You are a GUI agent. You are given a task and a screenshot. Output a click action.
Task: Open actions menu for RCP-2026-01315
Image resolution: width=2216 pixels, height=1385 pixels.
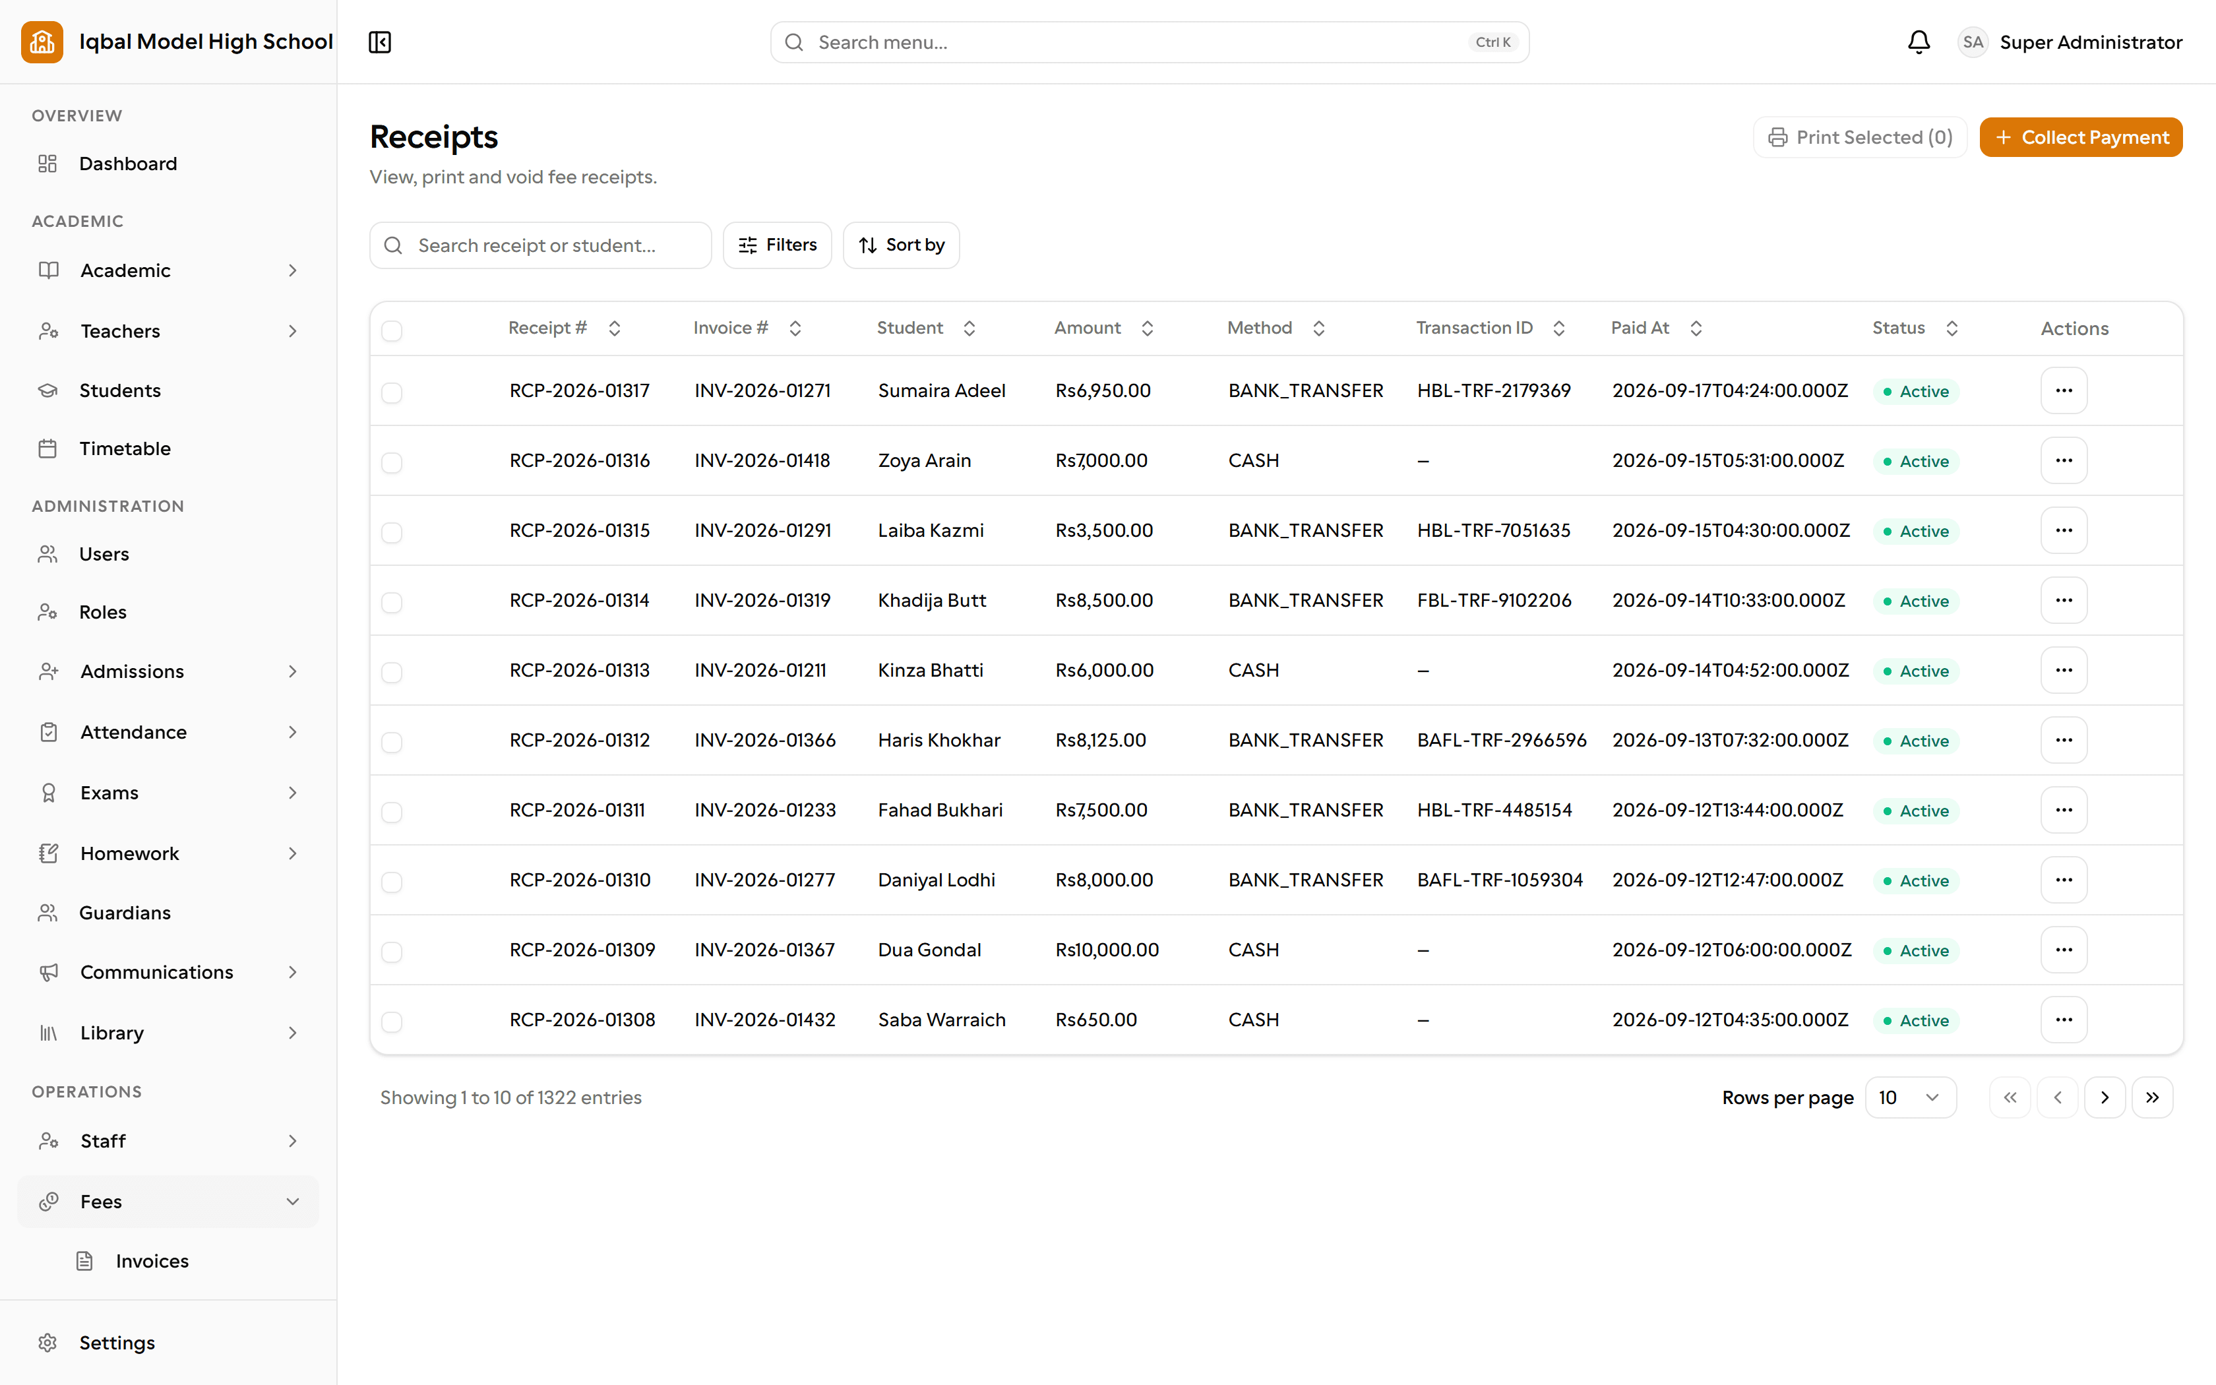click(2063, 530)
